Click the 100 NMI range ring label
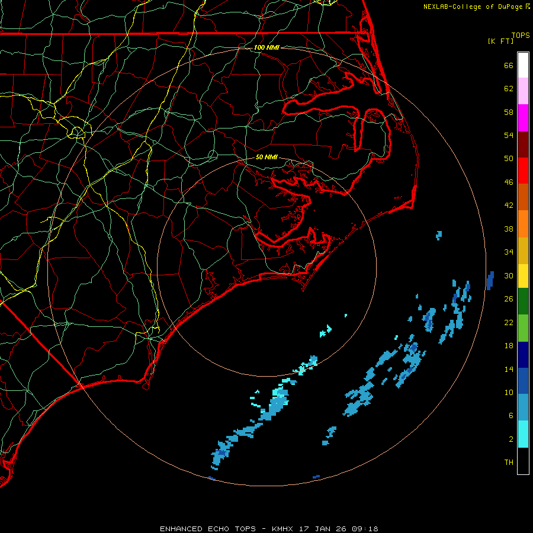533x533 pixels. [266, 47]
